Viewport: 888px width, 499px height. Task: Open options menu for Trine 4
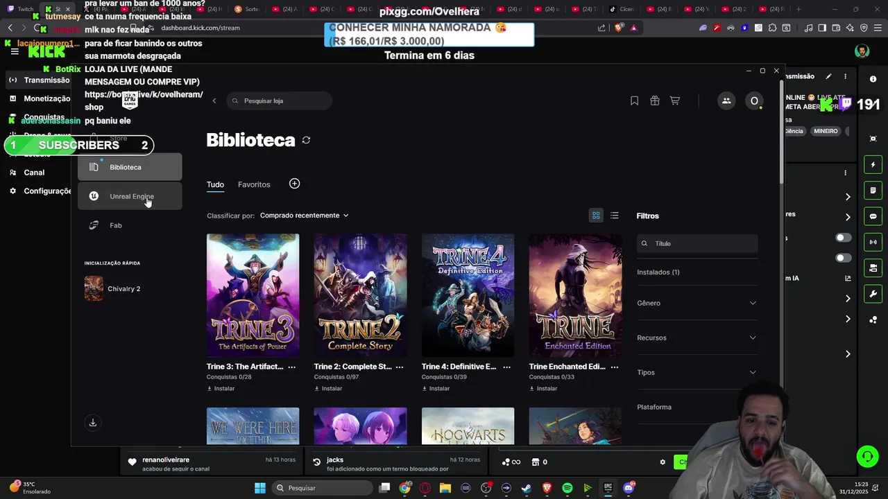pos(506,367)
